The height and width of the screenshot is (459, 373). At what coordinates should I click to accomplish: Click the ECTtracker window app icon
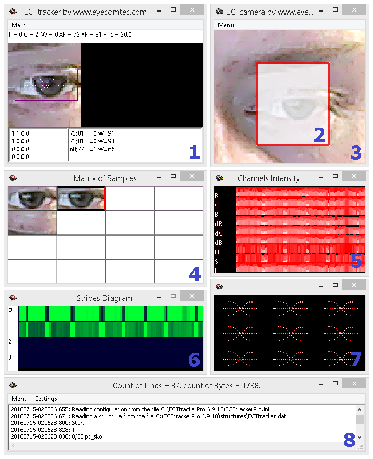coord(13,12)
